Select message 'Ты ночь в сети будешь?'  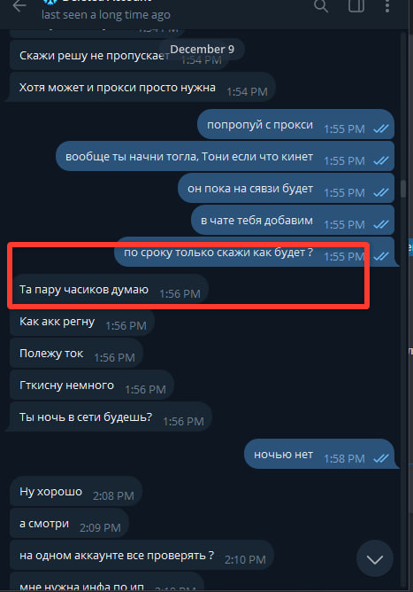tap(111, 417)
